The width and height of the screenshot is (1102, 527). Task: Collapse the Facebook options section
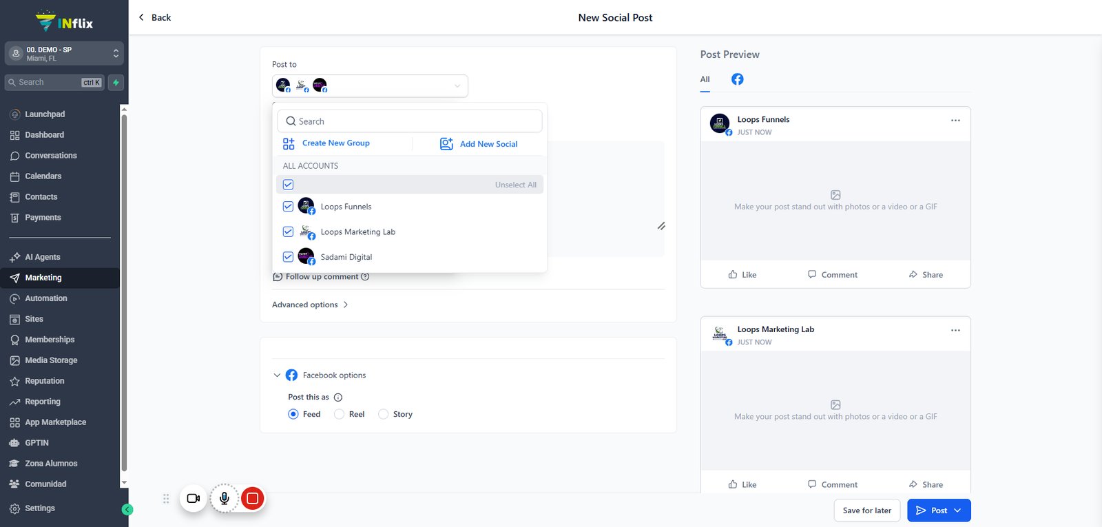click(x=277, y=375)
